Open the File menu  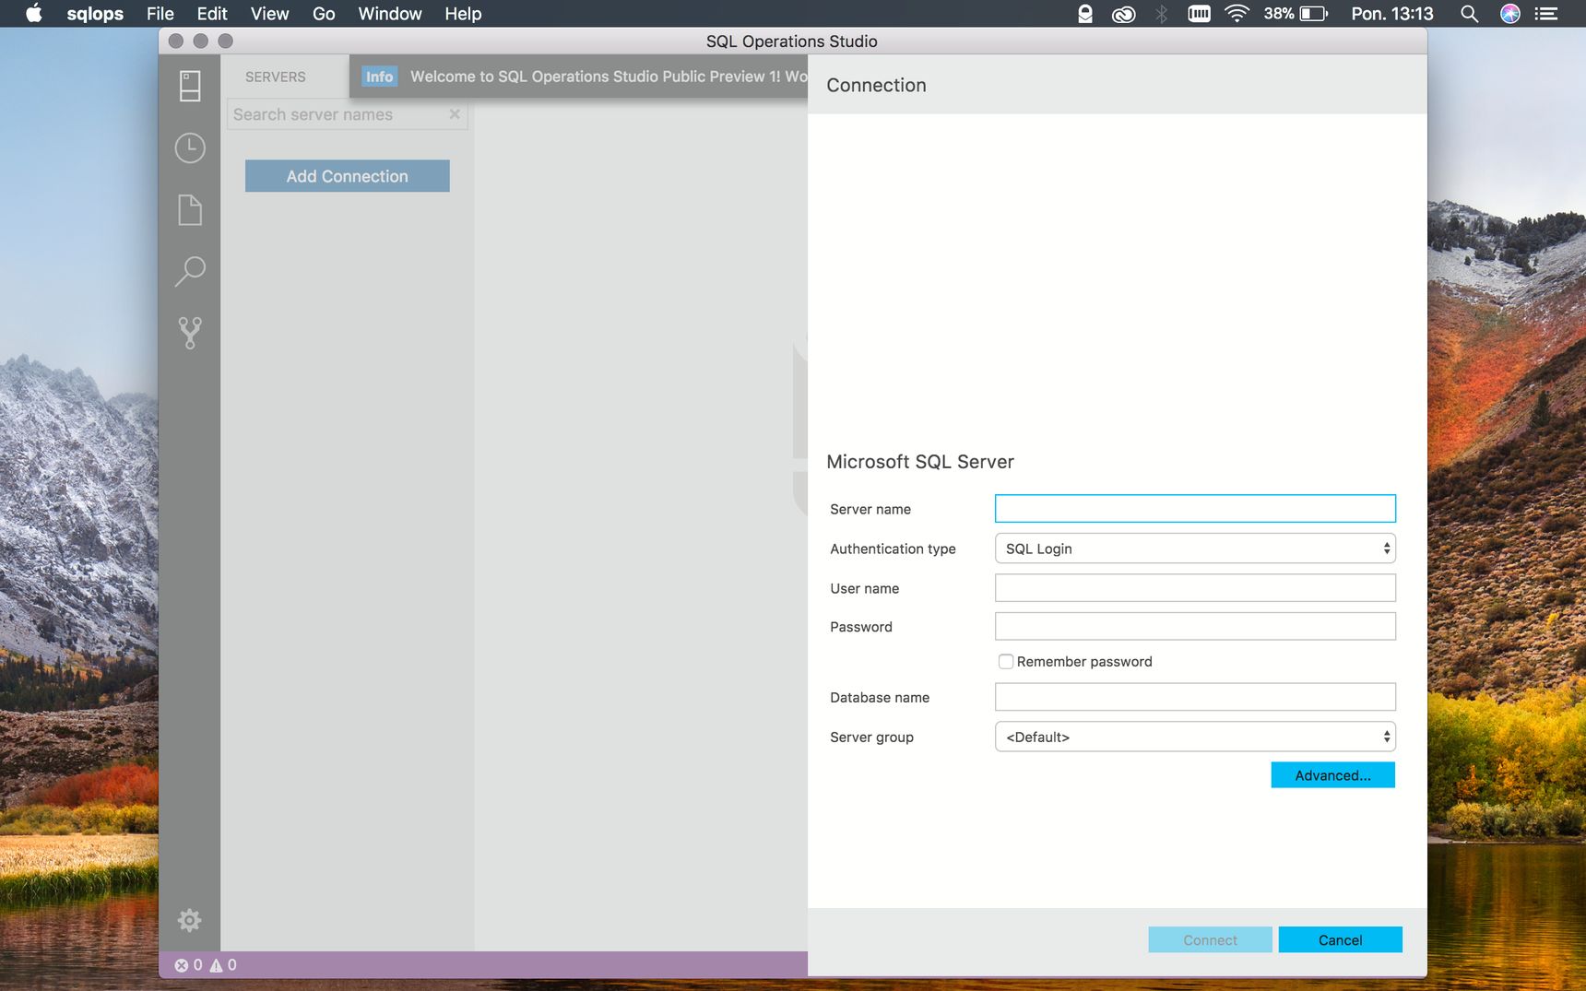point(160,14)
